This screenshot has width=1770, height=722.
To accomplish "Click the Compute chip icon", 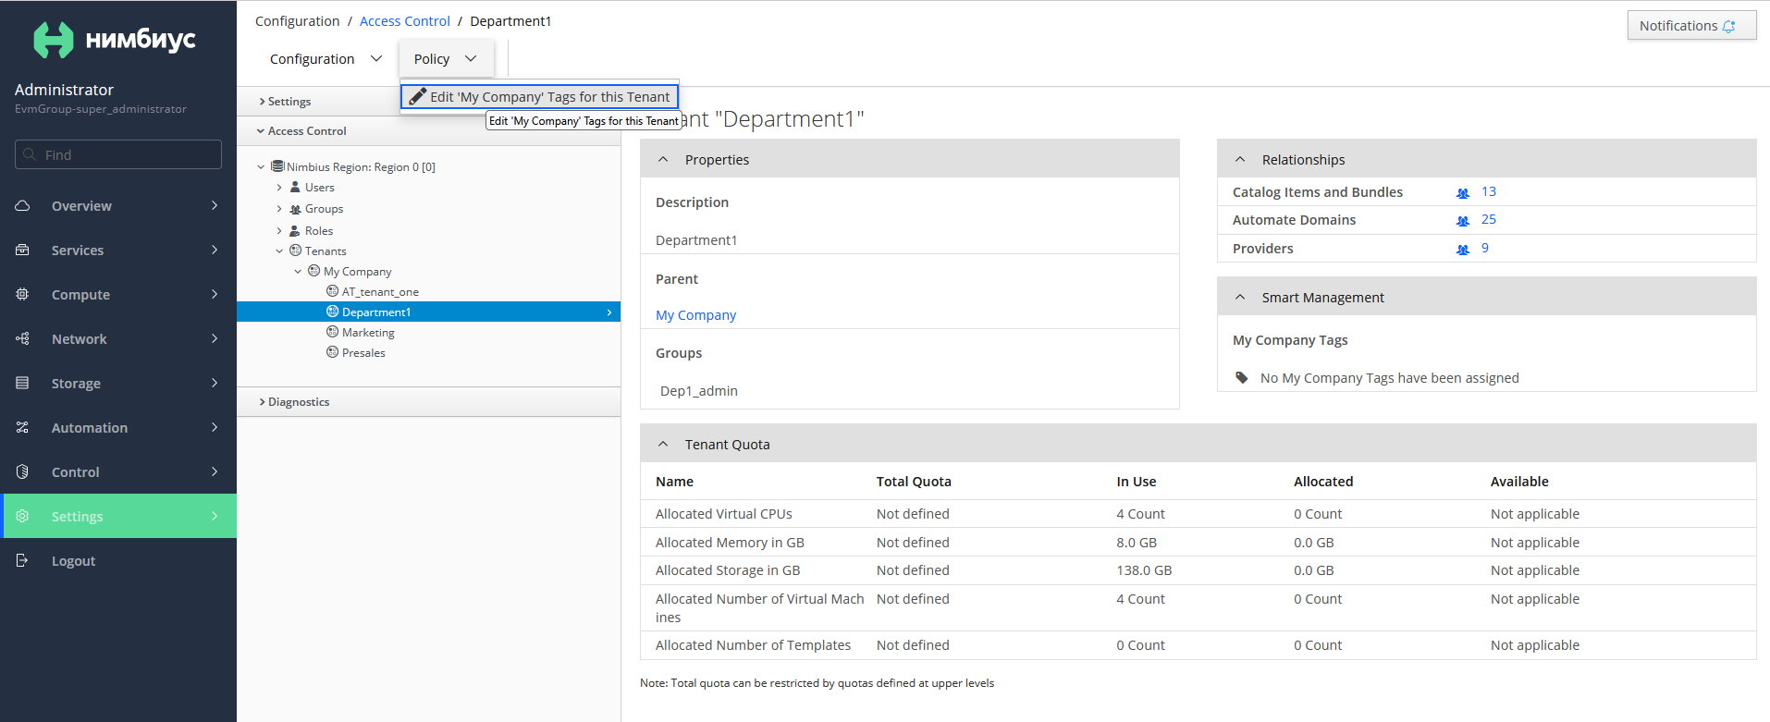I will click(23, 294).
